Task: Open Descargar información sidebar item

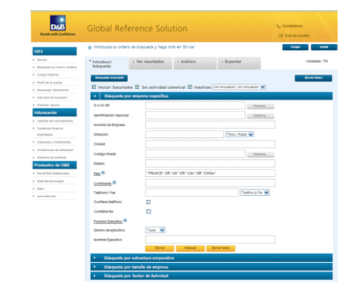Action: [x=53, y=90]
